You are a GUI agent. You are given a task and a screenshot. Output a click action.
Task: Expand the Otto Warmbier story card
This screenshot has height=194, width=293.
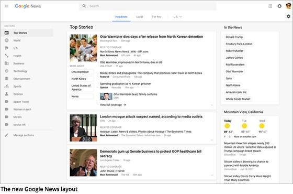pos(212,105)
